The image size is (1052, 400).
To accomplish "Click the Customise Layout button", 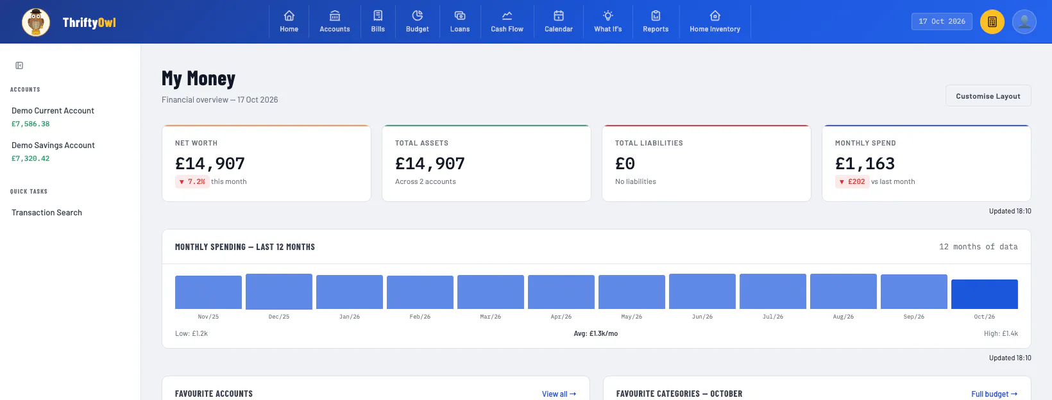I will click(988, 96).
